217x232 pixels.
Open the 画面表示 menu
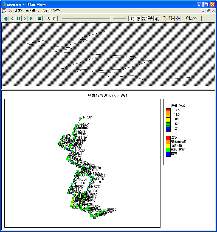(x=32, y=11)
